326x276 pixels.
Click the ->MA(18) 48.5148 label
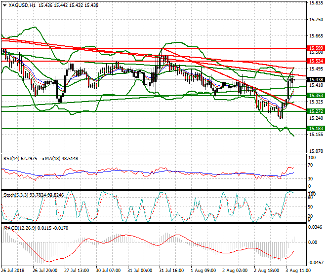(x=59, y=159)
